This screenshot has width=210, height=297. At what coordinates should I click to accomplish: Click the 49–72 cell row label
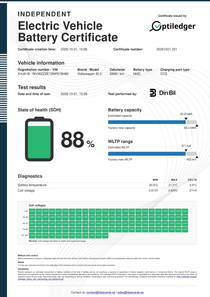pyautogui.click(x=25, y=223)
